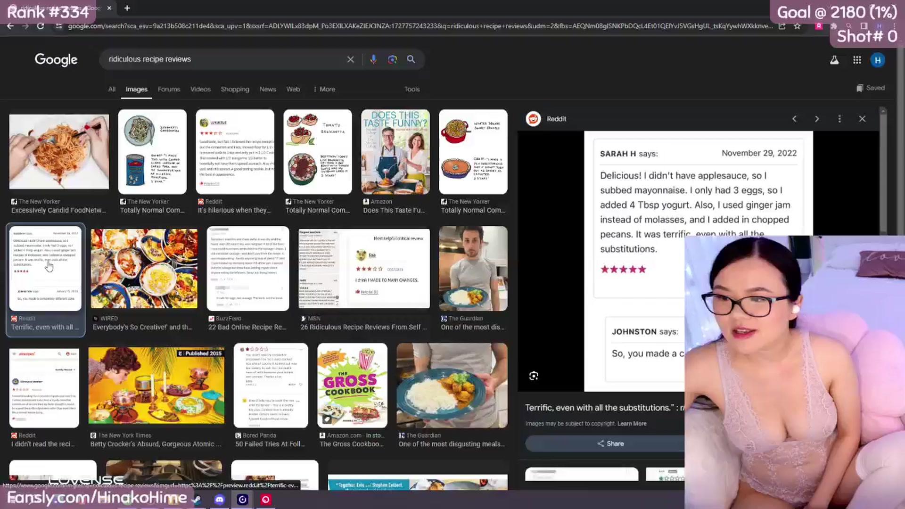This screenshot has width=905, height=509.
Task: Open the BuzzFeed bad recipe reviews image
Action: tap(248, 269)
